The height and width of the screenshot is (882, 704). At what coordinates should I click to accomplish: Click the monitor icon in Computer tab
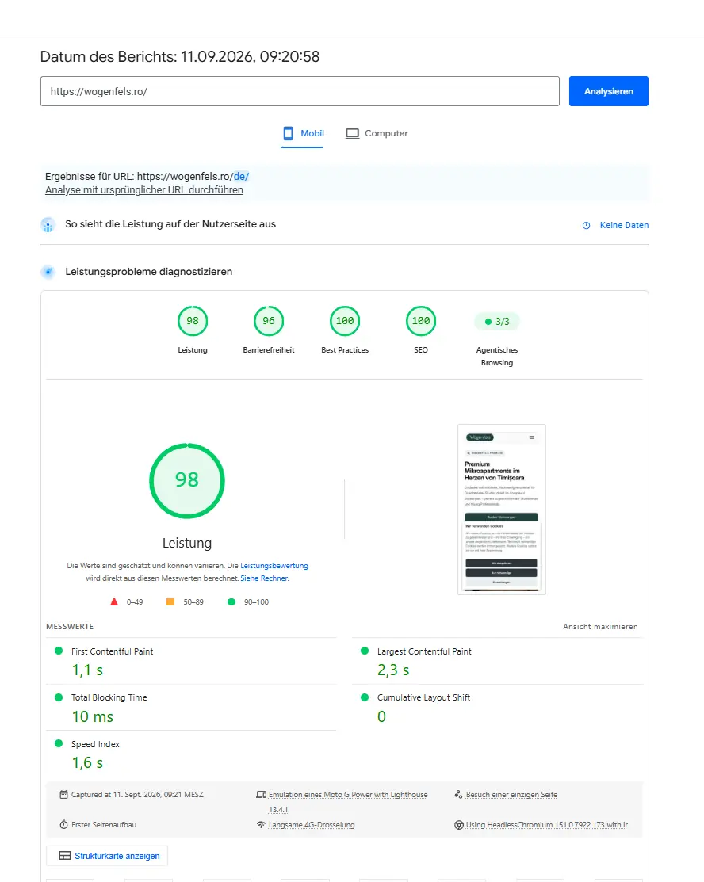click(x=352, y=134)
